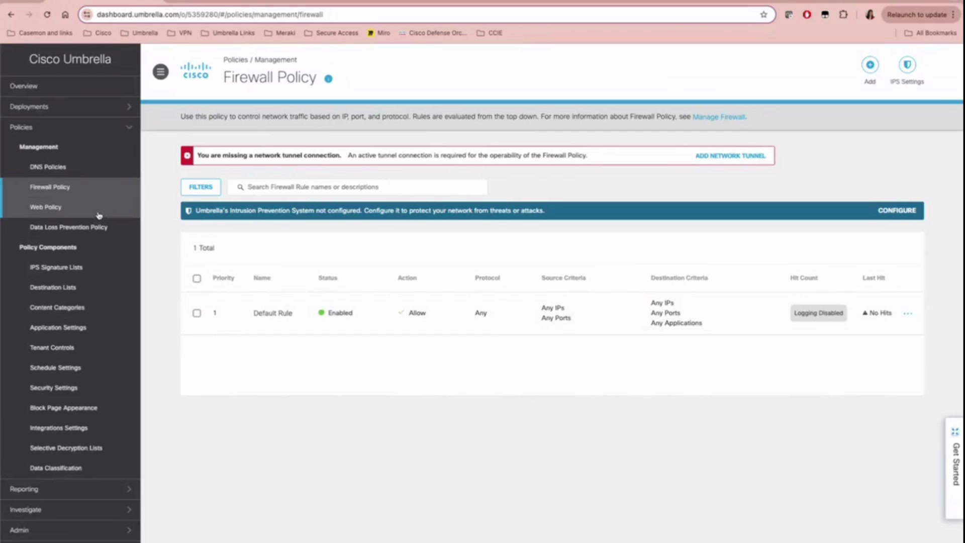This screenshot has width=965, height=543.
Task: Click the Opera-style red O extension icon
Action: click(x=807, y=15)
